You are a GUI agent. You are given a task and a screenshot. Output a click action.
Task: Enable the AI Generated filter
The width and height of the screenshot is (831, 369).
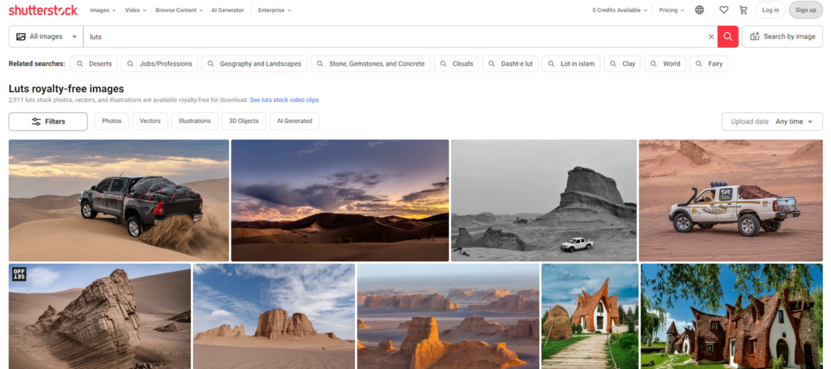point(294,121)
